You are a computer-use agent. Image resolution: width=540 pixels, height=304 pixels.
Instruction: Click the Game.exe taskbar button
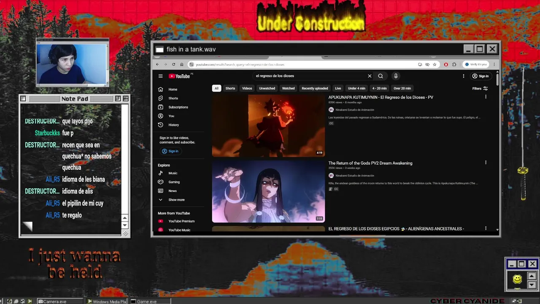point(150,301)
